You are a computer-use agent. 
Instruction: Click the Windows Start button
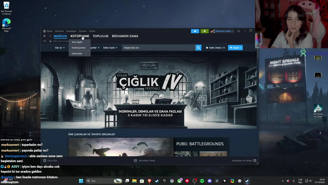81,181
